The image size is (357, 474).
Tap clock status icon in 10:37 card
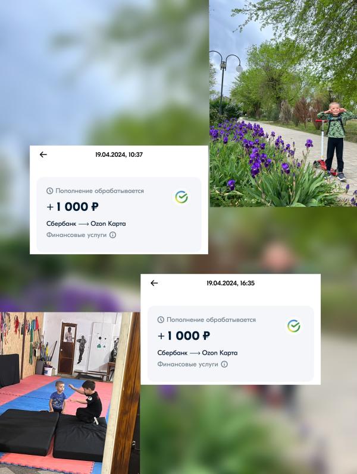[49, 191]
